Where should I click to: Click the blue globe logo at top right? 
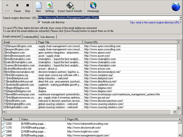[176, 7]
